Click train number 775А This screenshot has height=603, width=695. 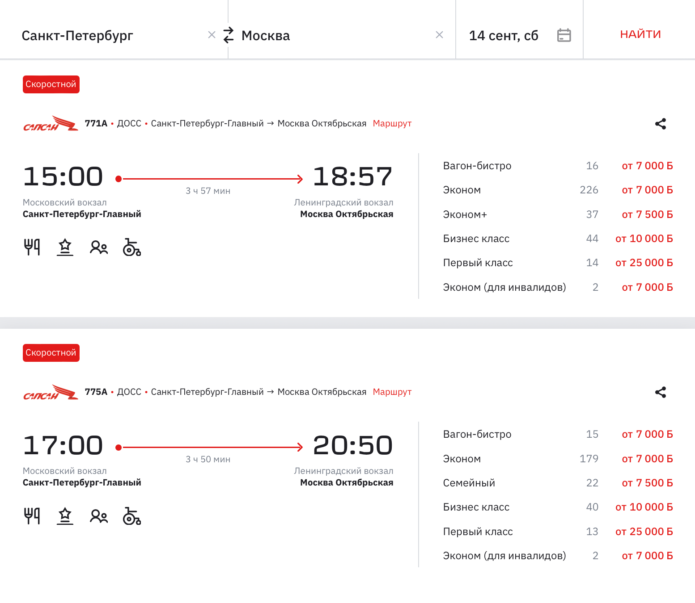tap(96, 392)
